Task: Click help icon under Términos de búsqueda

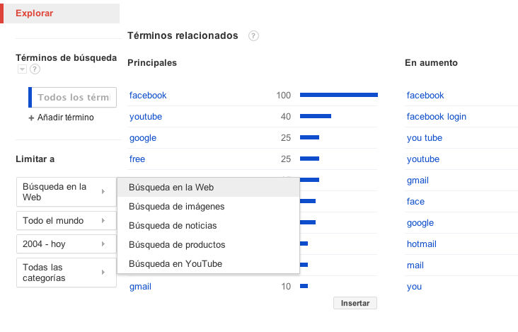Action: pos(35,69)
